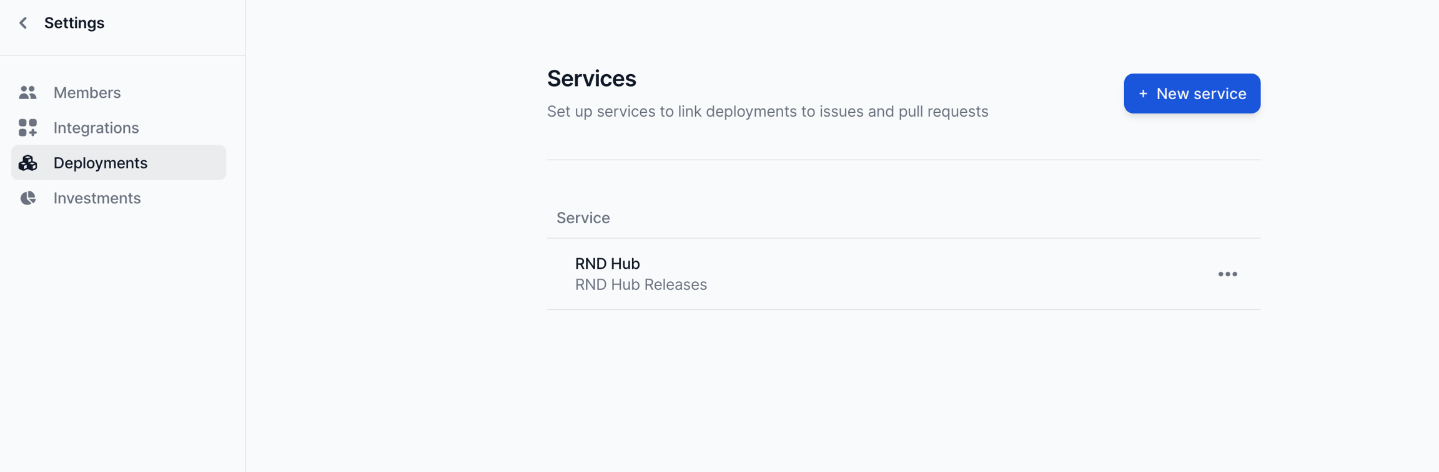Click the Services description text
The image size is (1439, 472).
tap(767, 112)
